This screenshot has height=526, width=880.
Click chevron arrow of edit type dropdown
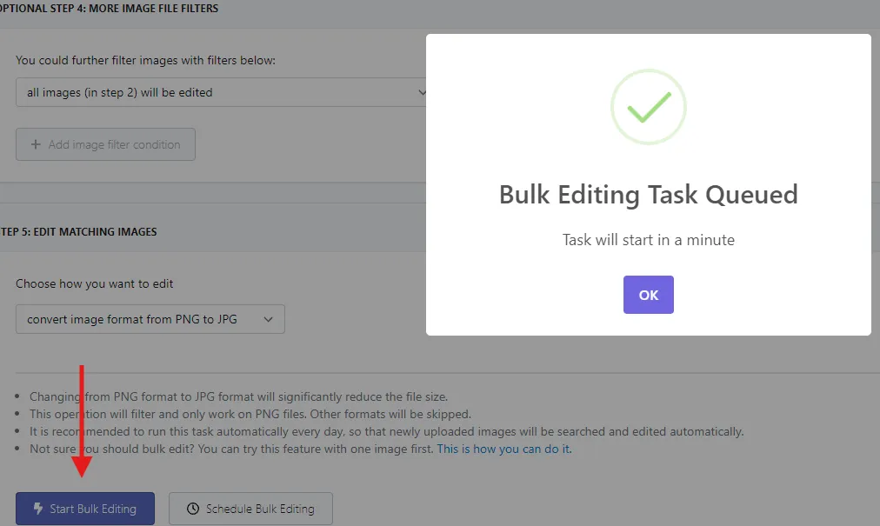(269, 319)
